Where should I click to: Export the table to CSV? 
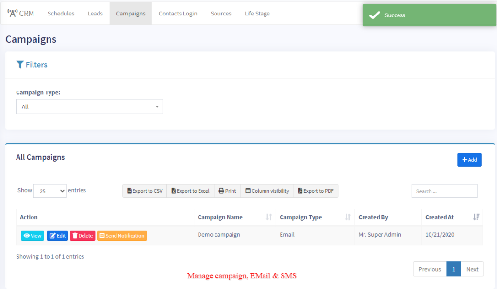(x=145, y=191)
